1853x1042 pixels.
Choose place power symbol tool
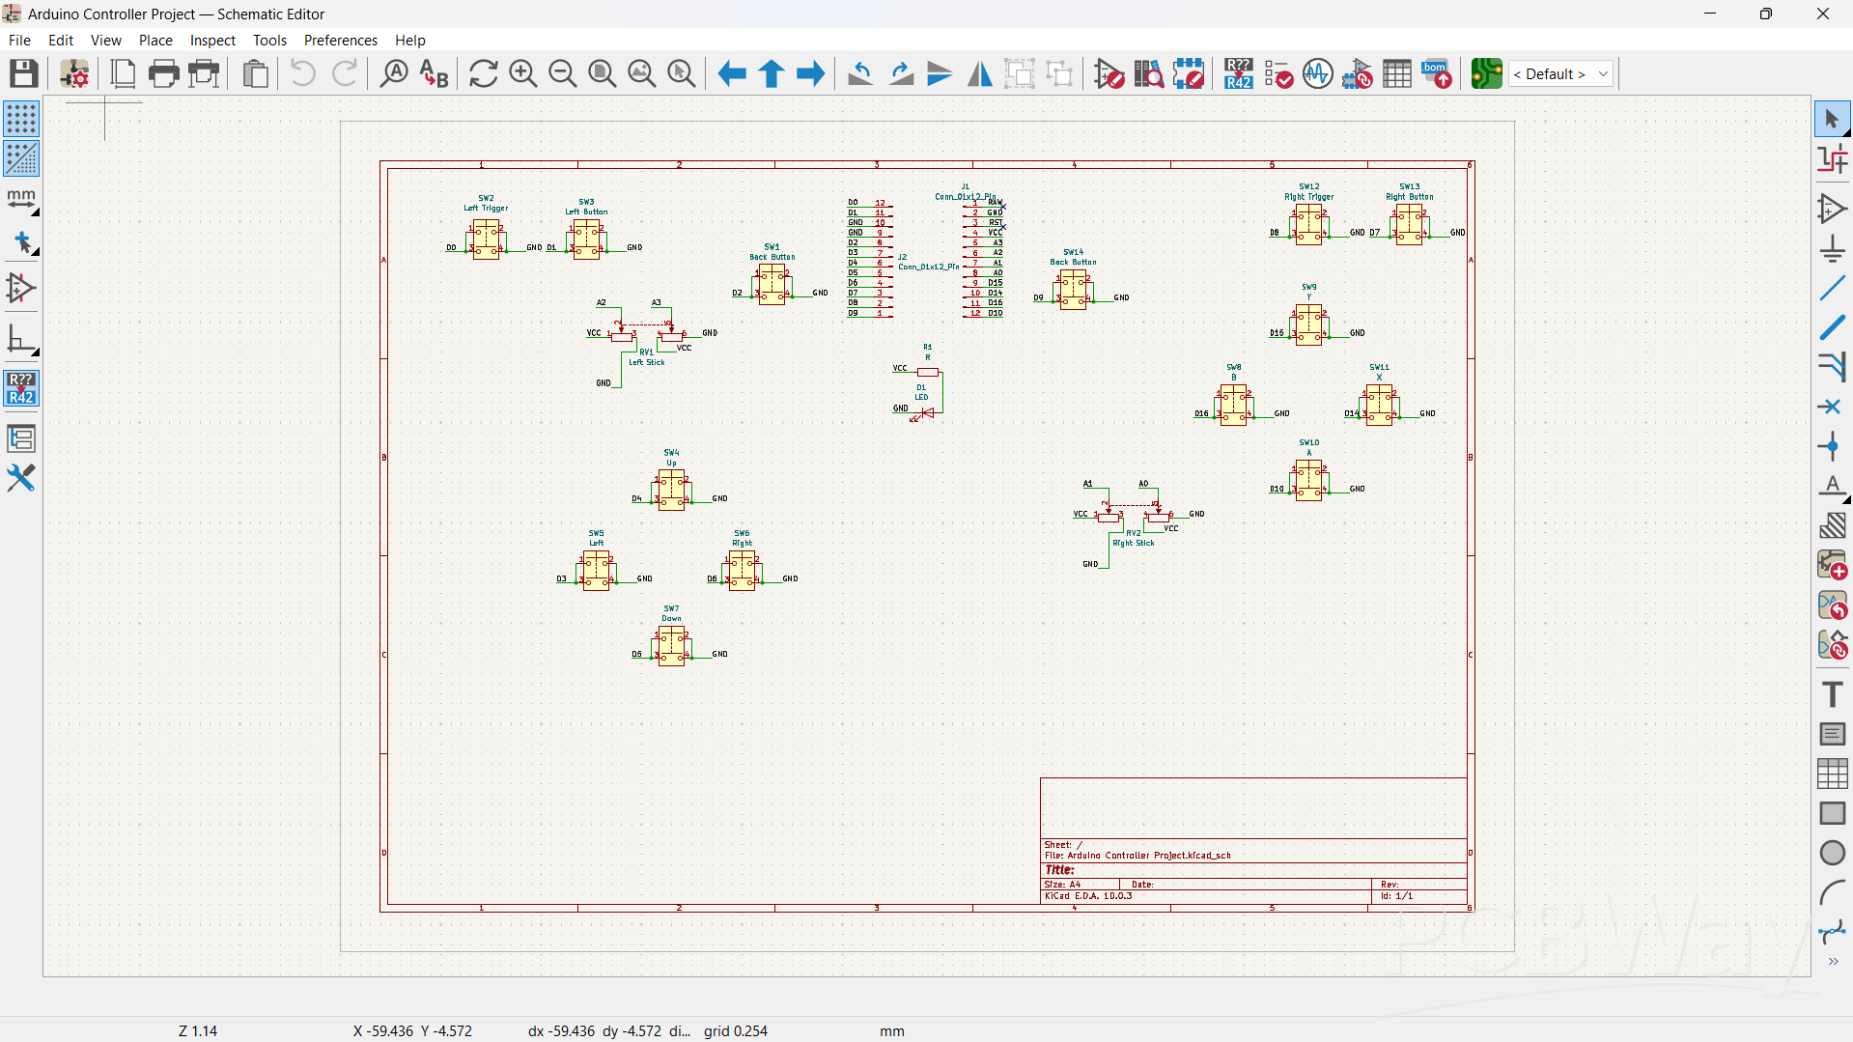click(1832, 249)
